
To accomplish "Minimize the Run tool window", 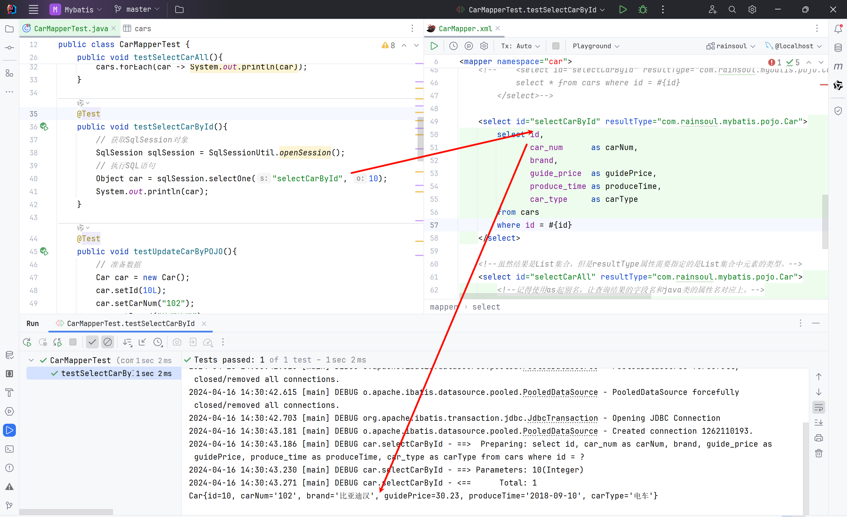I will [816, 323].
